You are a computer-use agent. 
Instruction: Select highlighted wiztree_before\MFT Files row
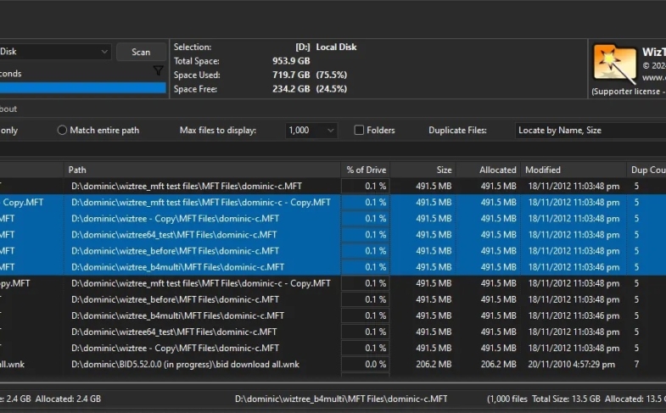point(175,251)
